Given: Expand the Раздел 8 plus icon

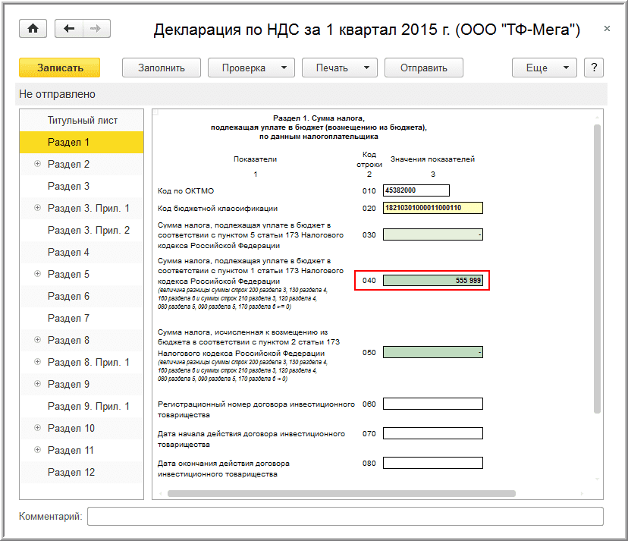Looking at the screenshot, I should (x=38, y=340).
